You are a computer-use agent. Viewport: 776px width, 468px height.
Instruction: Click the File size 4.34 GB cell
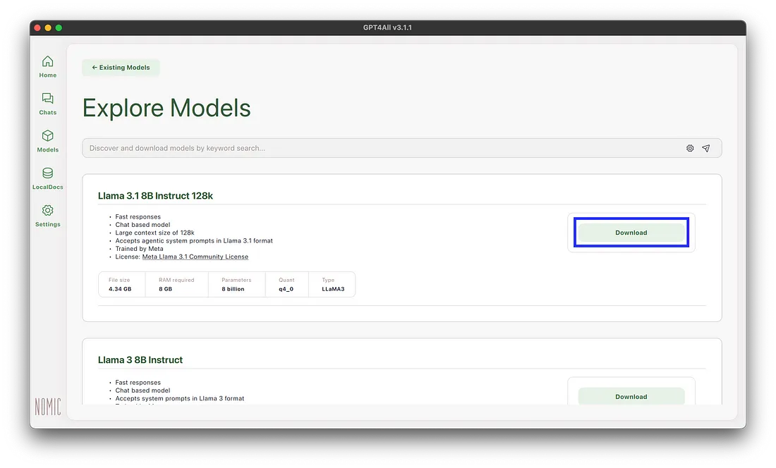click(x=121, y=284)
